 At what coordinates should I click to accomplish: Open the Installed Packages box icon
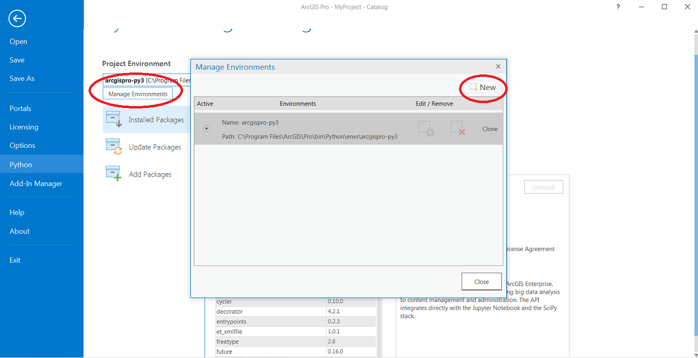click(x=113, y=119)
